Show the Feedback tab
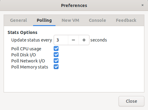 [126, 20]
